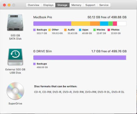Click the pink Photos segment of storage bar

[x=115, y=24]
